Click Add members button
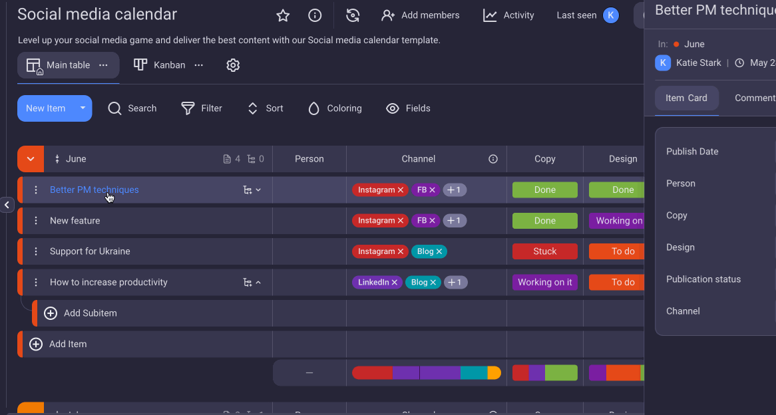The image size is (776, 415). pos(420,15)
